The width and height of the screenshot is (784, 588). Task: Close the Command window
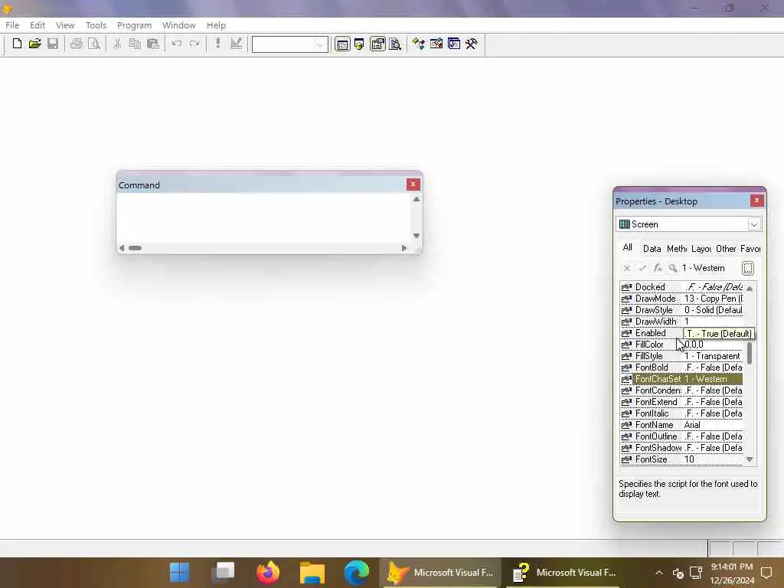[x=413, y=185]
